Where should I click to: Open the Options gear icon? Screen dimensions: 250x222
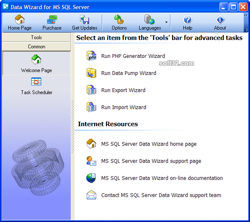pos(119,20)
